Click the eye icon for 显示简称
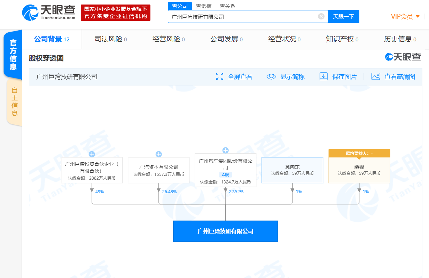This screenshot has height=278, width=429. click(271, 77)
